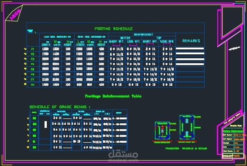Click the F1 footing row label

click(x=32, y=49)
